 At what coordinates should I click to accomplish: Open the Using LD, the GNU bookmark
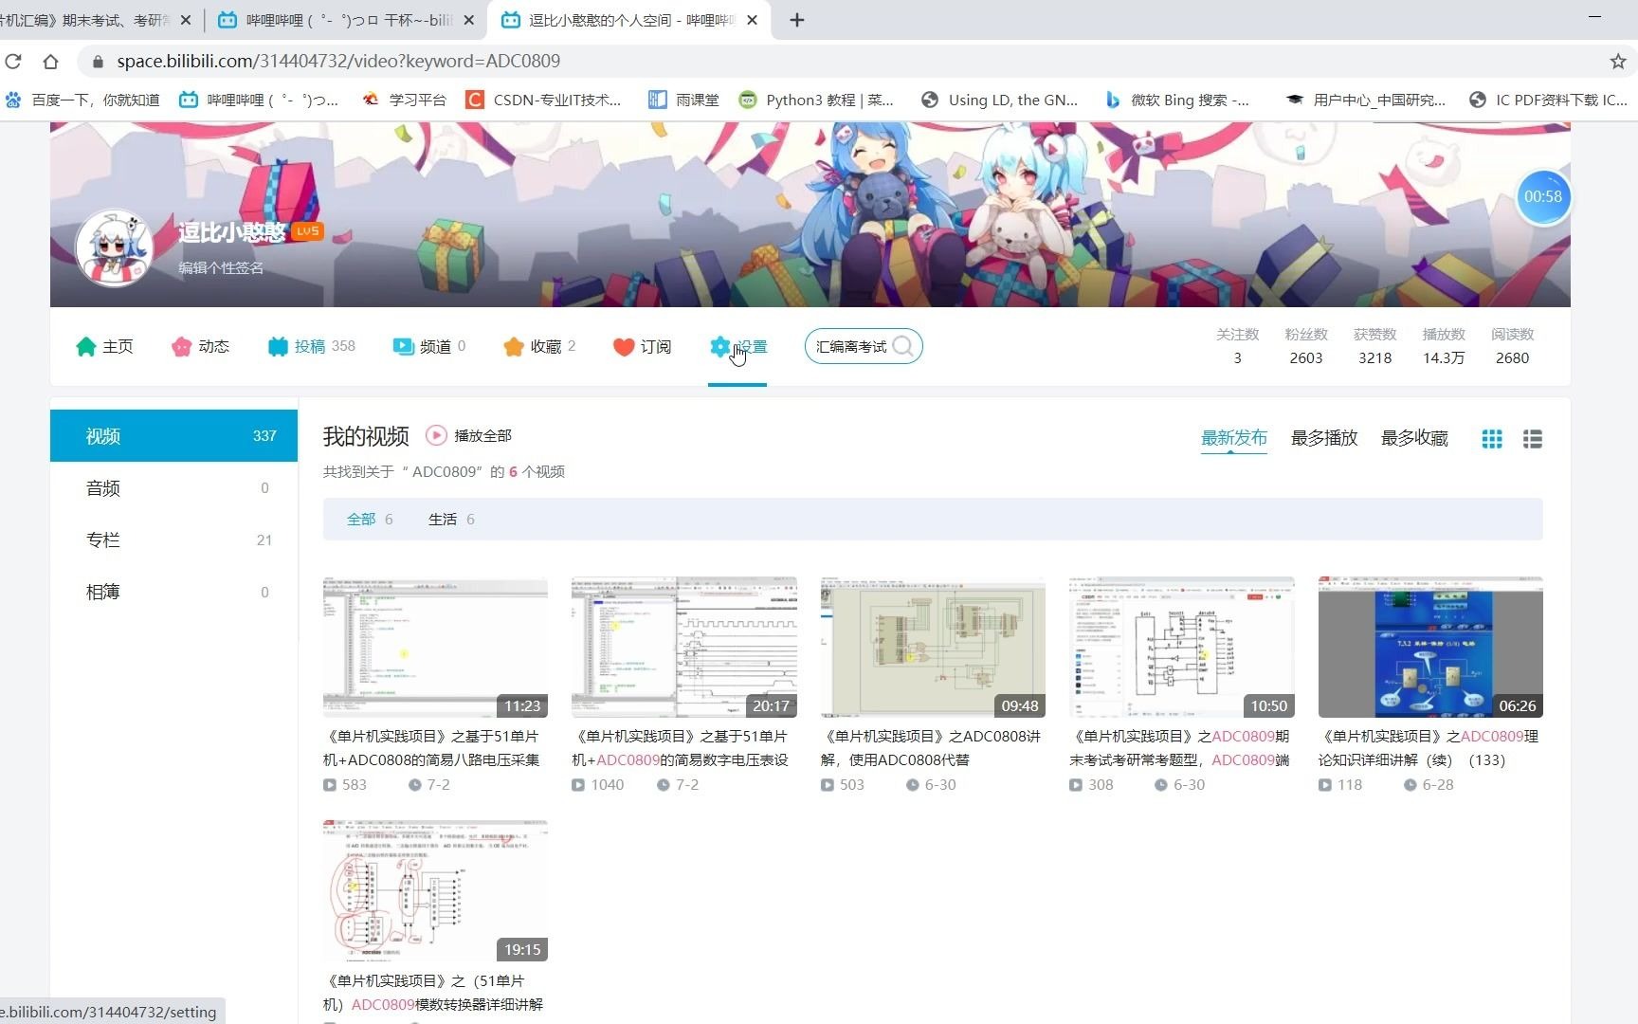(1000, 100)
